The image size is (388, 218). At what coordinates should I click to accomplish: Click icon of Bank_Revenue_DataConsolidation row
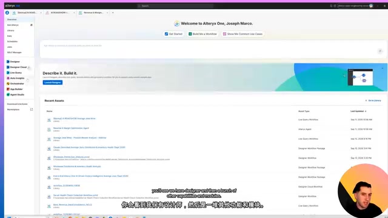(x=49, y=206)
